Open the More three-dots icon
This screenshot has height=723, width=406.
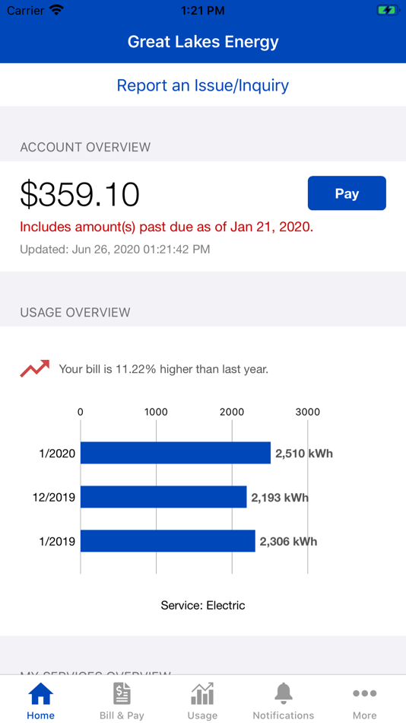[364, 693]
